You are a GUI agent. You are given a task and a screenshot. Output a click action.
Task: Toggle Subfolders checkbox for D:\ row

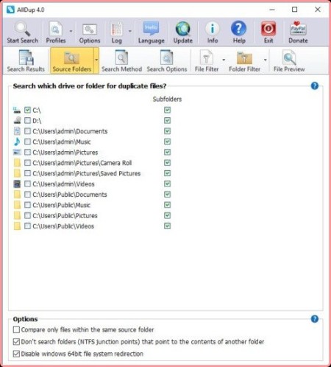167,121
